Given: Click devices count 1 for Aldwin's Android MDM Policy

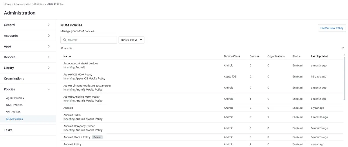Looking at the screenshot, I should click(250, 99).
